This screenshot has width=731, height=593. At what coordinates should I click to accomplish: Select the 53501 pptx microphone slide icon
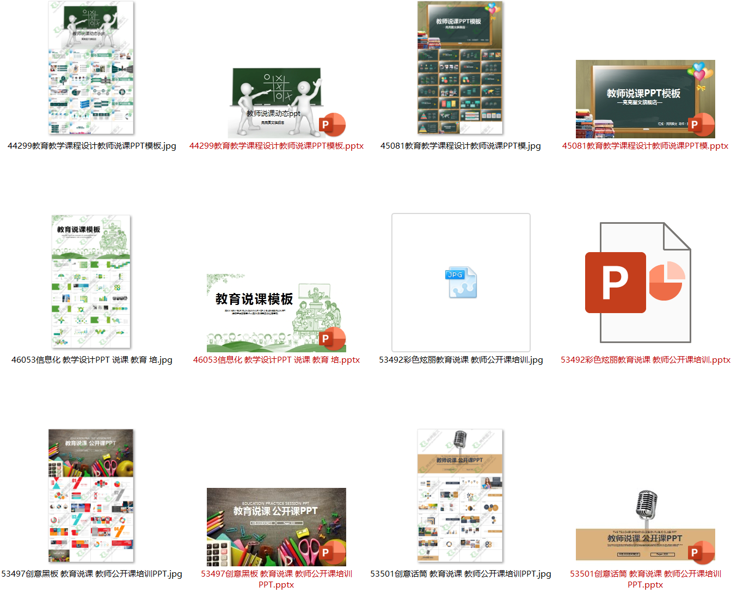pyautogui.click(x=645, y=525)
